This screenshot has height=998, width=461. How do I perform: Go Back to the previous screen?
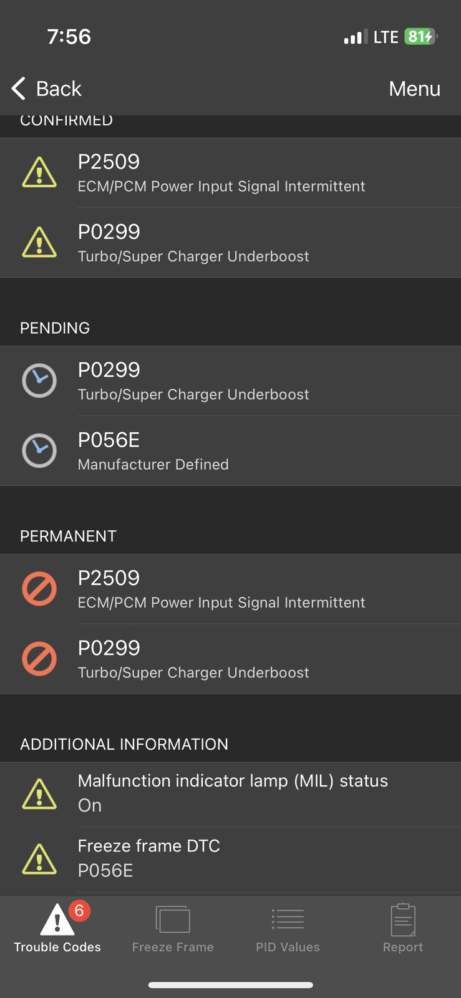pyautogui.click(x=47, y=89)
